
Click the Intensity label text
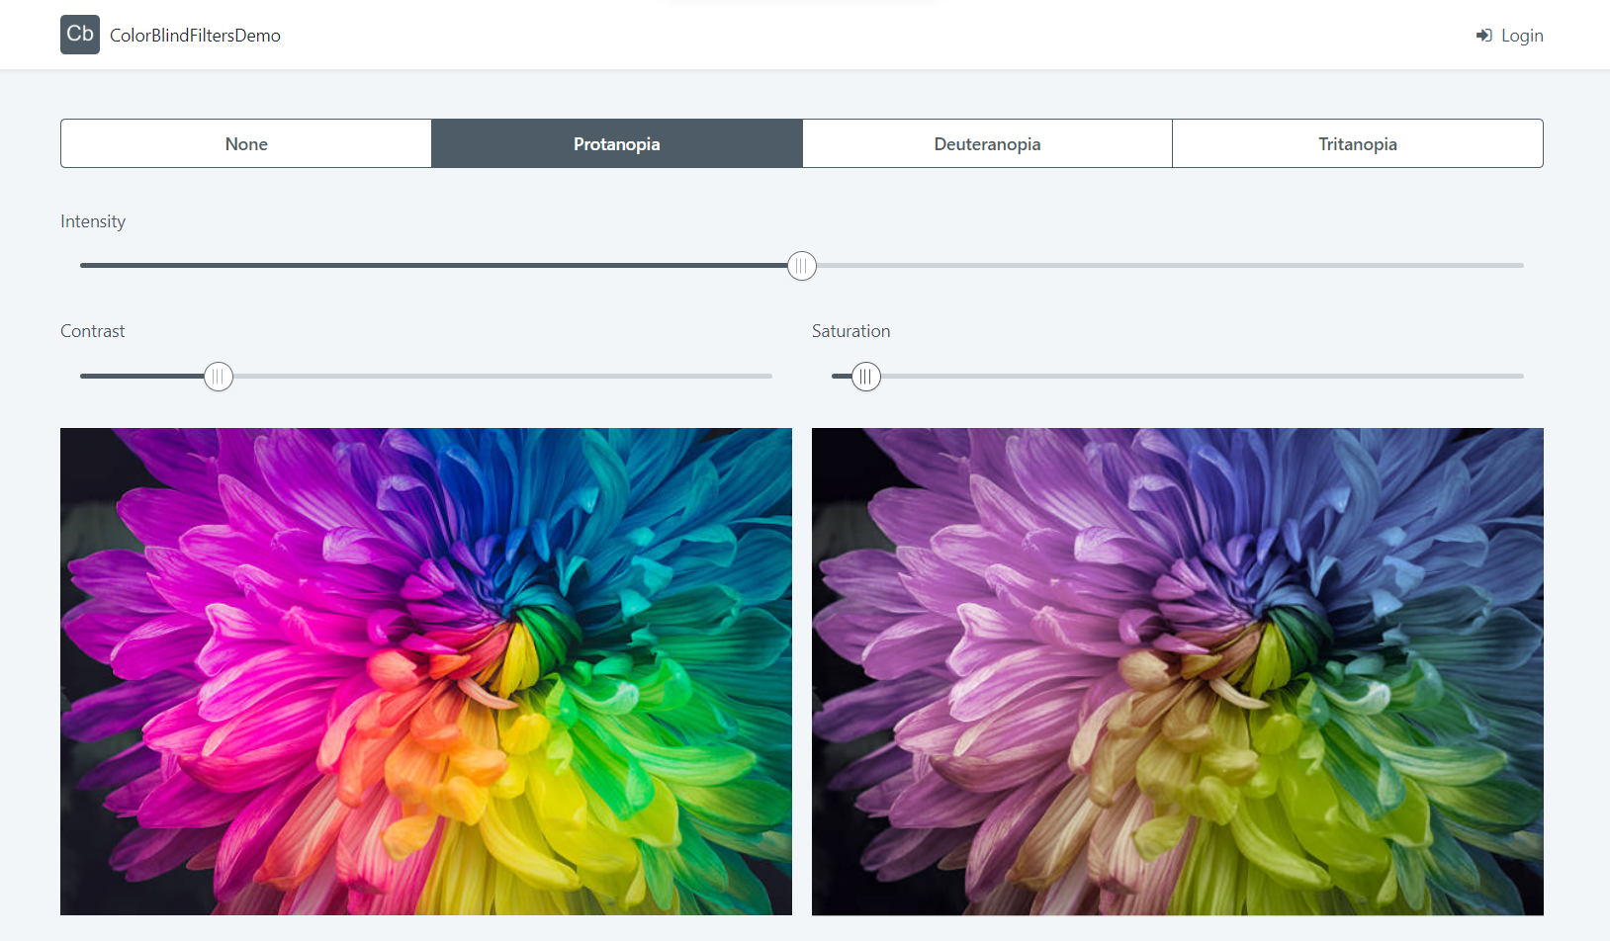pos(93,221)
